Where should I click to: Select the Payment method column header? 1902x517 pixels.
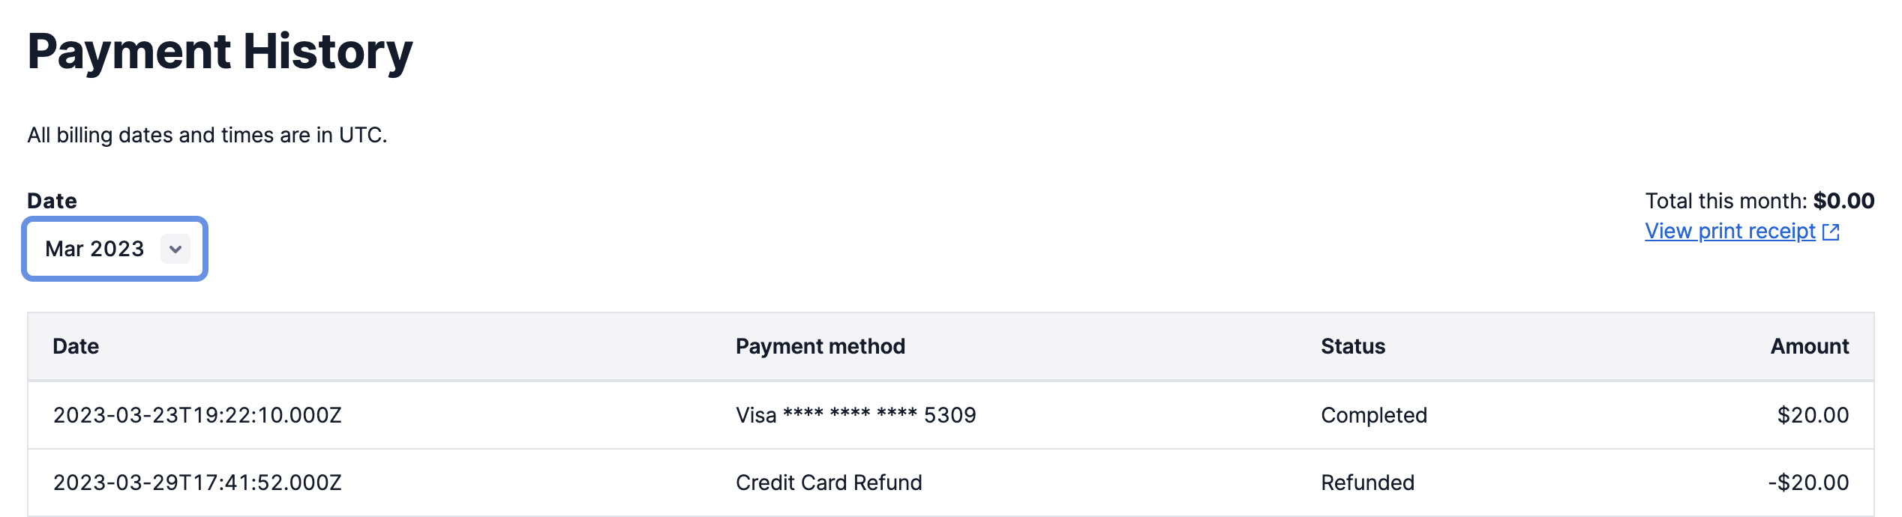click(x=820, y=346)
